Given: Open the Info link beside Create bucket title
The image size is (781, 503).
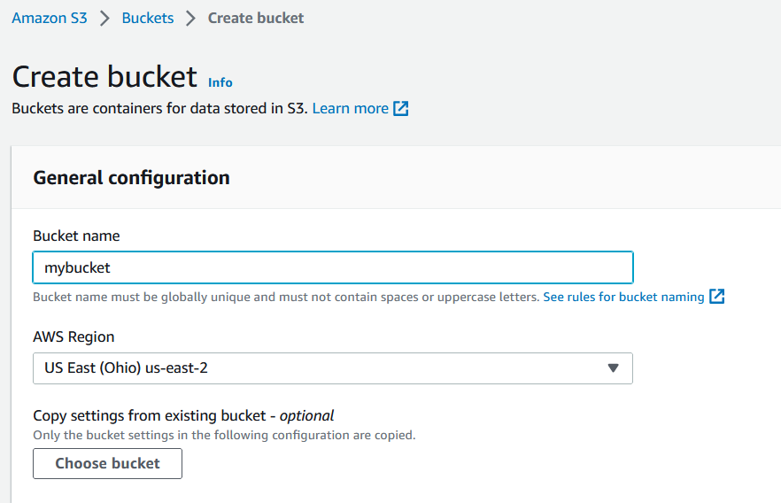Looking at the screenshot, I should (x=220, y=82).
